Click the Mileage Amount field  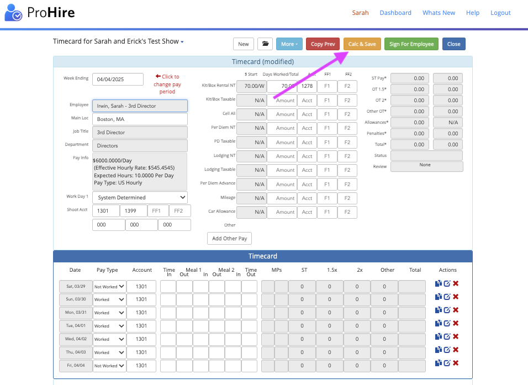[282, 198]
